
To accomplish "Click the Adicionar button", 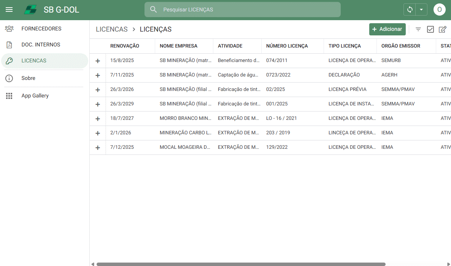I will [x=387, y=29].
